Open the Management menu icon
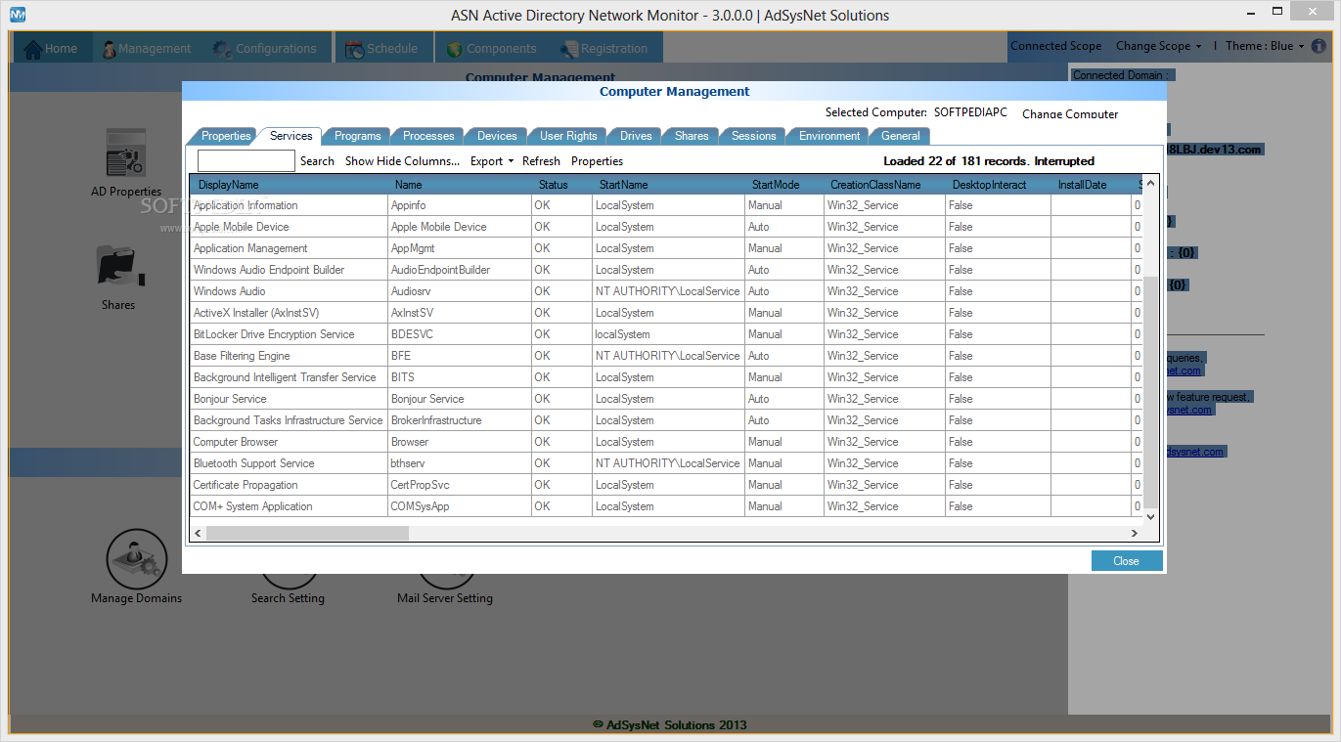 [110, 48]
